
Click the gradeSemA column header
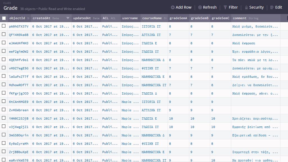178,18
